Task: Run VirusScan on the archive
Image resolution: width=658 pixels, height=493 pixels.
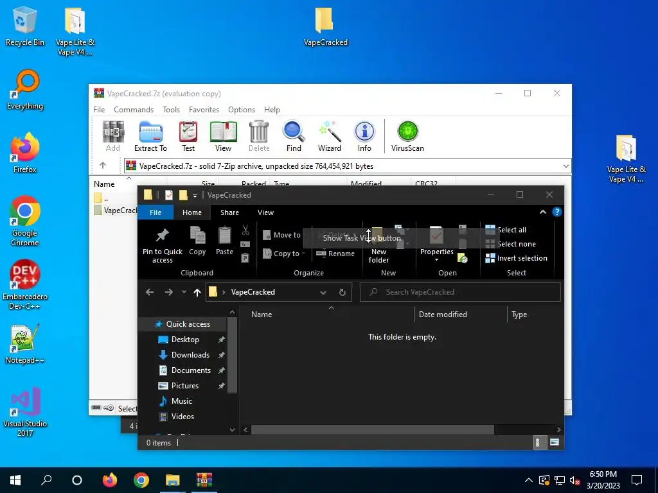Action: click(407, 136)
